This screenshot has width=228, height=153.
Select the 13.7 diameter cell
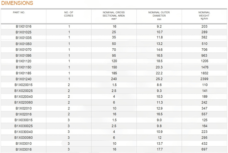(x=159, y=144)
